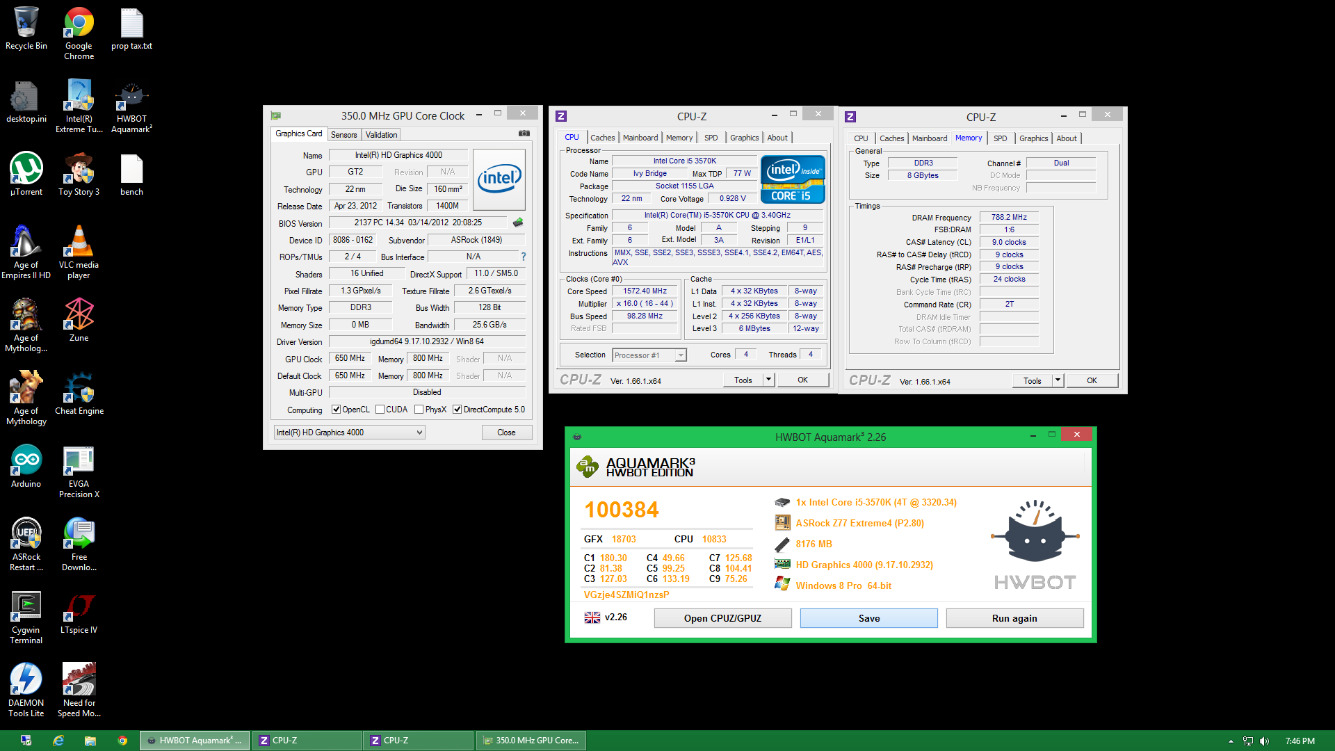The width and height of the screenshot is (1335, 751).
Task: Toggle the PhysX checkbox in GPU-Z
Action: click(x=419, y=410)
